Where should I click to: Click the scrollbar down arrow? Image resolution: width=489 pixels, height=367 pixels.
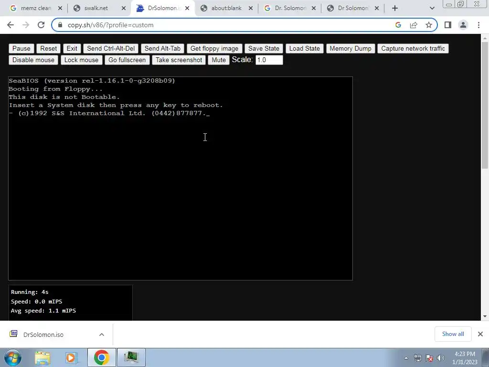pos(485,316)
